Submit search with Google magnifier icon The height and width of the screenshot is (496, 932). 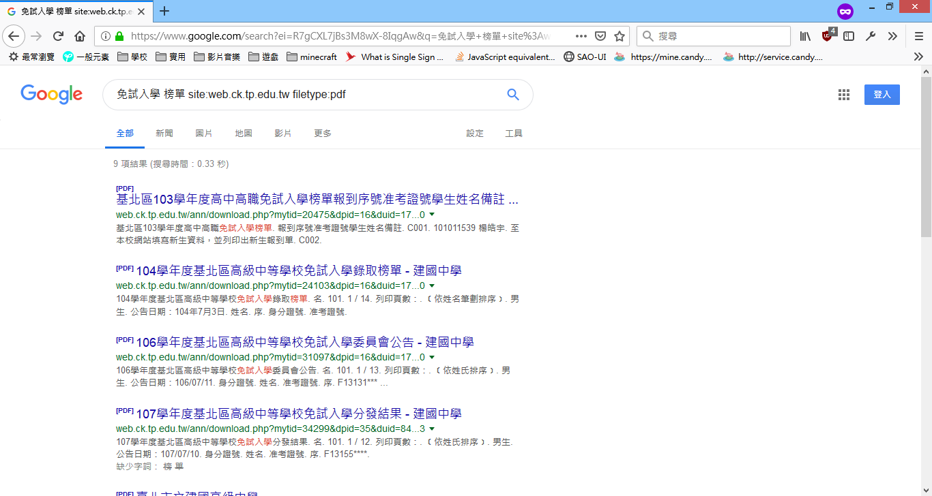(513, 95)
